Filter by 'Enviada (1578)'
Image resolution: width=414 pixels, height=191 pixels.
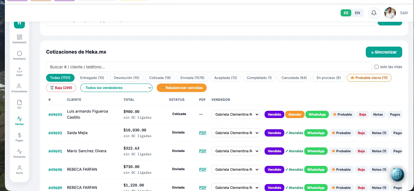coord(192,78)
